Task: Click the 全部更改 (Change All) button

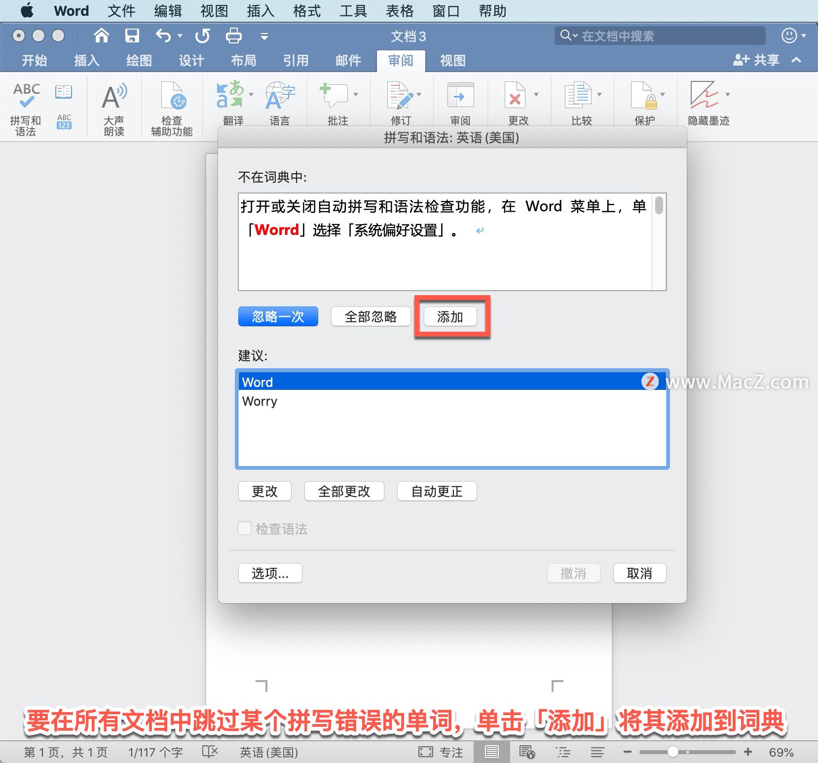Action: point(344,491)
